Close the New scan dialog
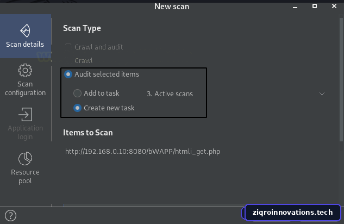The height and width of the screenshot is (224, 344). coord(334,6)
